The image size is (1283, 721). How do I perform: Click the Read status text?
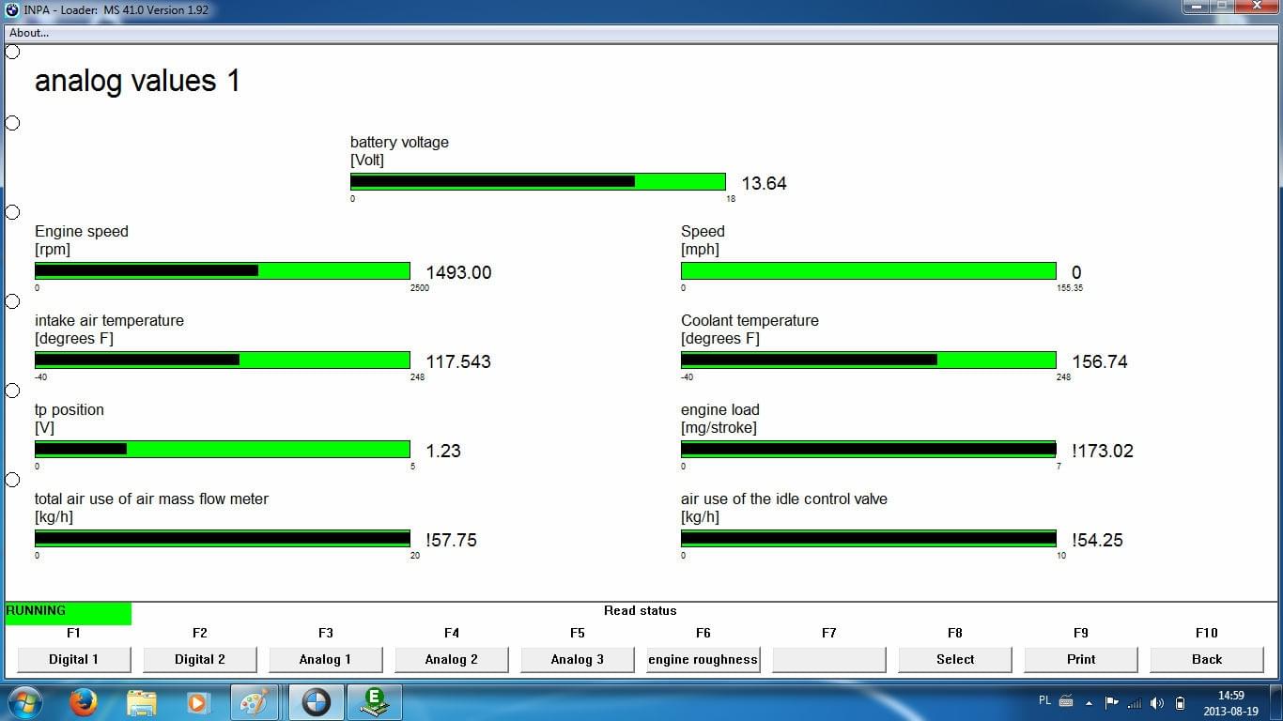[641, 610]
